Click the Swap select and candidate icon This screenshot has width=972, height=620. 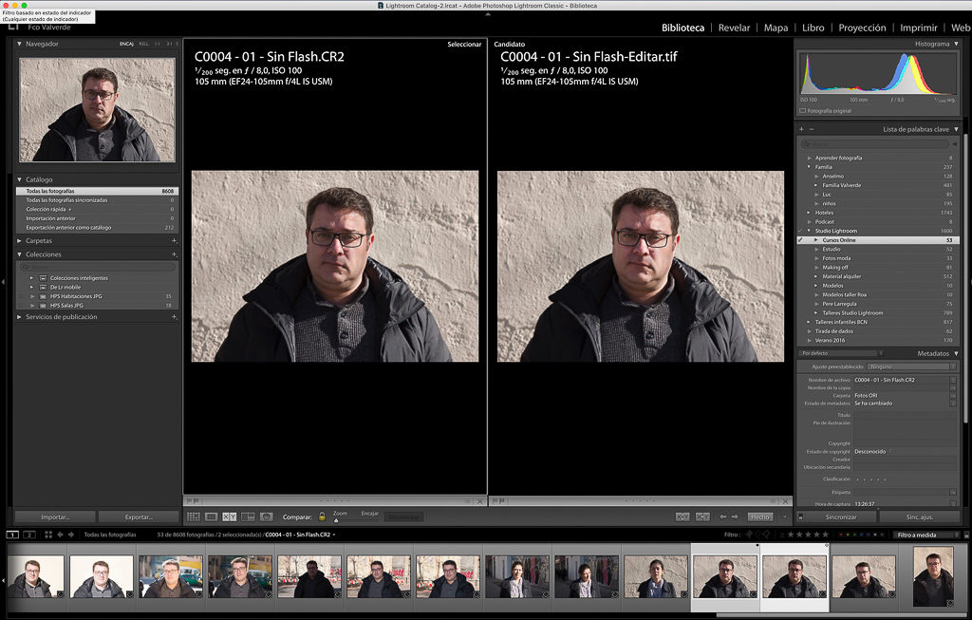[682, 517]
